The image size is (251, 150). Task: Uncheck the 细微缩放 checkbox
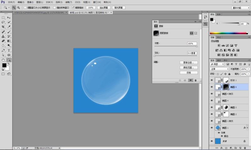point(73,7)
